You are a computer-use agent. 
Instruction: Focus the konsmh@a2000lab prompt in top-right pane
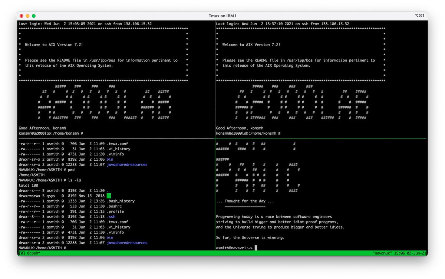[248, 133]
